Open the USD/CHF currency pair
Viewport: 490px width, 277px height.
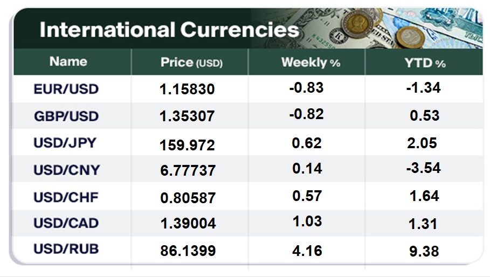66,197
